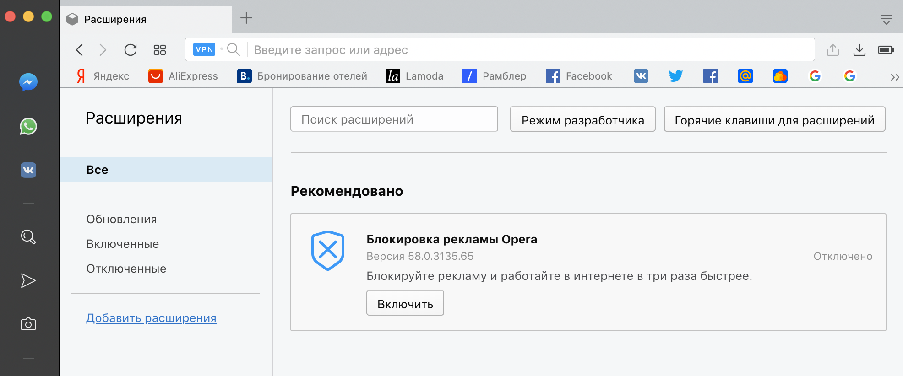Click the Режим разработчика button
The height and width of the screenshot is (376, 903).
tap(582, 119)
